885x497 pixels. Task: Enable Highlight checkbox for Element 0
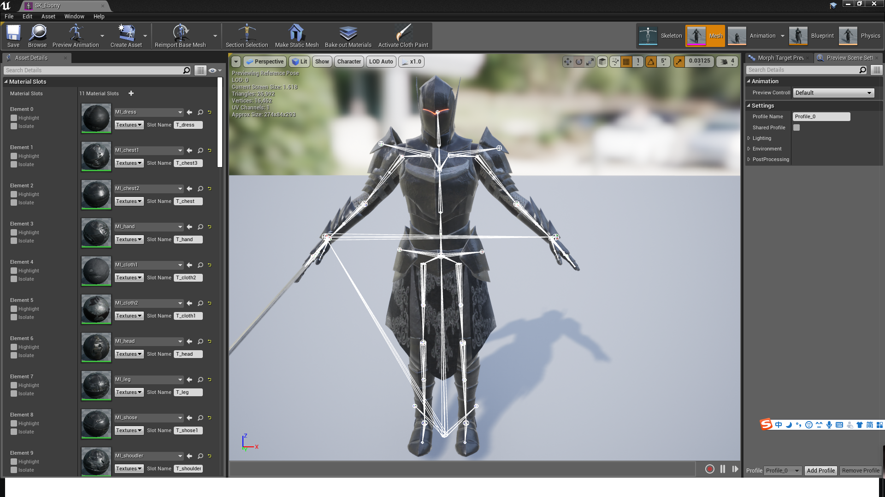14,118
